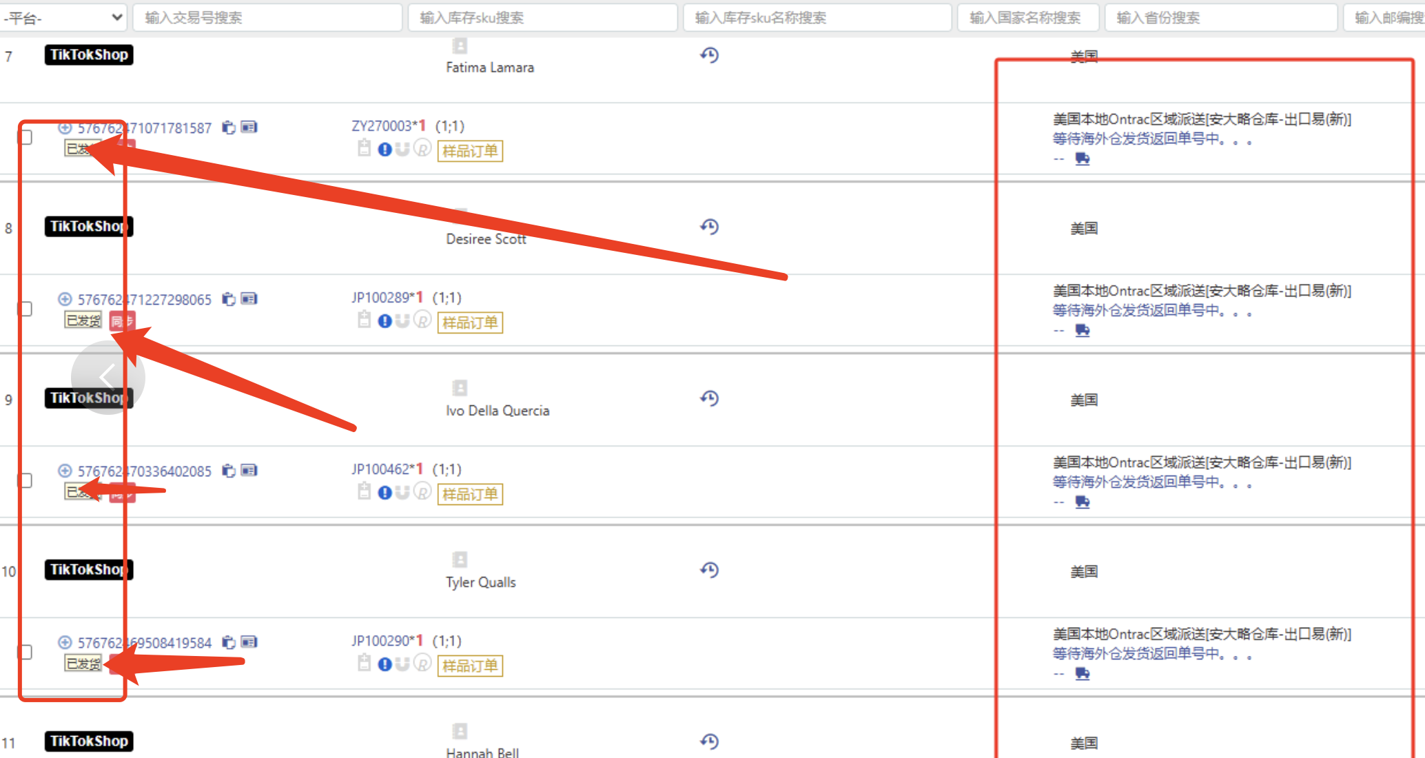Copy order number 576762469508419584 with copy icon
The image size is (1425, 758).
[x=229, y=642]
